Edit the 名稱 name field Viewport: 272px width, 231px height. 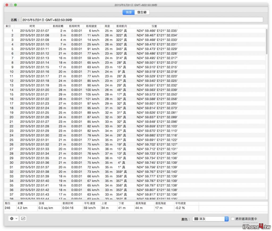[x=142, y=20]
